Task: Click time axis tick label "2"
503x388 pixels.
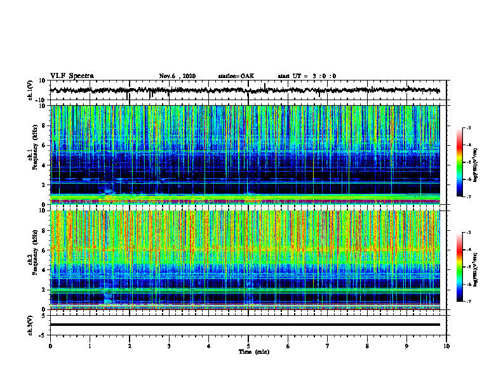Action: (x=130, y=346)
